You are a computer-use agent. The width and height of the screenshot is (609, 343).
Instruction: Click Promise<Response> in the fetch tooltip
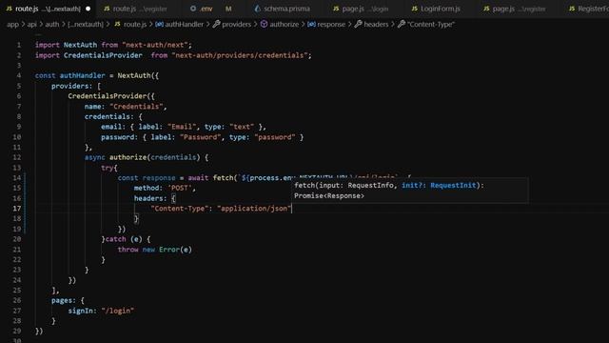(x=329, y=195)
